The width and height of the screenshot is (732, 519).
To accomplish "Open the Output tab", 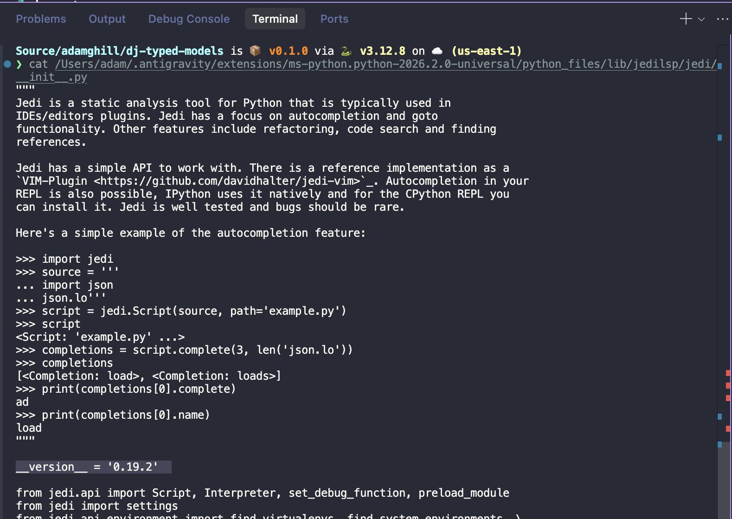I will (107, 19).
